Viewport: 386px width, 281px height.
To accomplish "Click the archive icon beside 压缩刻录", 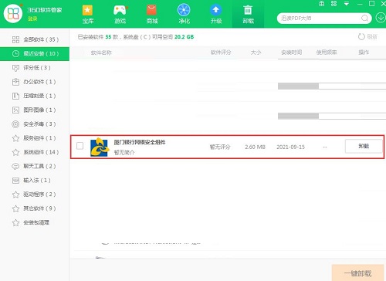I will click(15, 96).
